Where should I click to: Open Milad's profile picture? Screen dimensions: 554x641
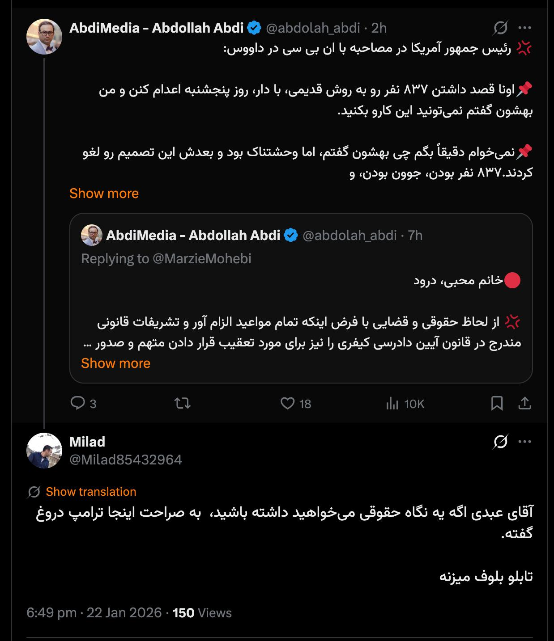click(x=44, y=451)
